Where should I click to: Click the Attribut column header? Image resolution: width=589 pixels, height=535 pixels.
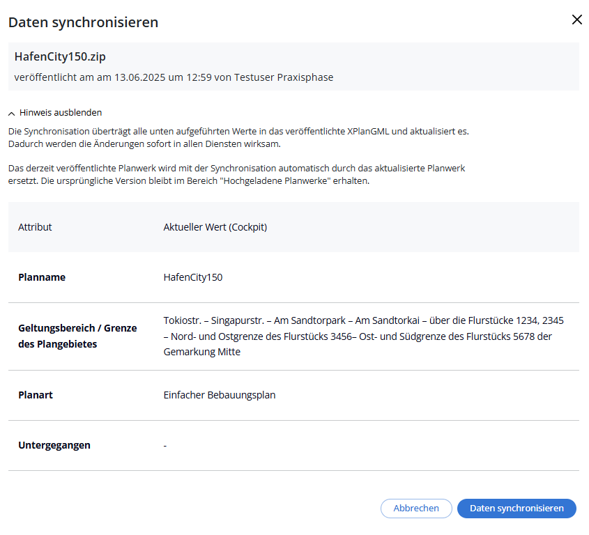pyautogui.click(x=35, y=227)
